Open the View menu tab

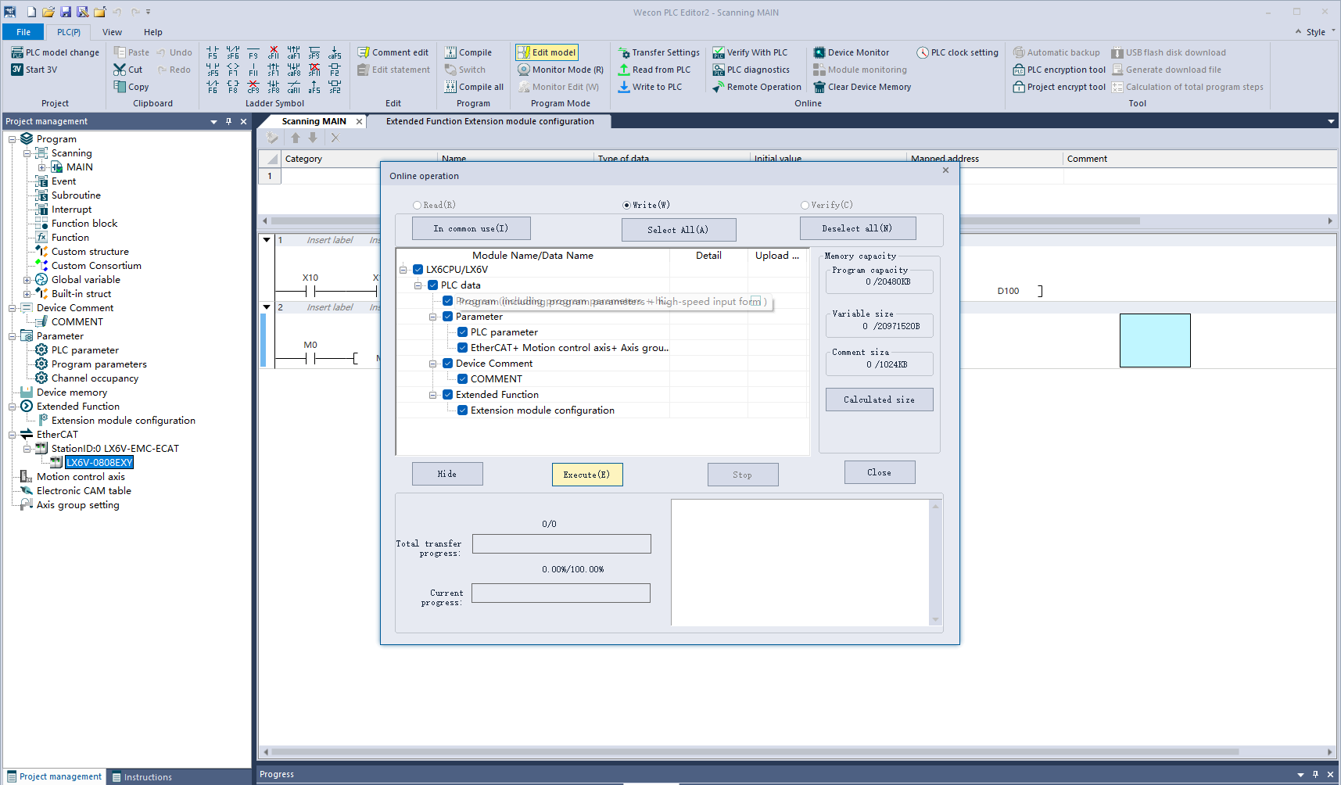click(112, 32)
